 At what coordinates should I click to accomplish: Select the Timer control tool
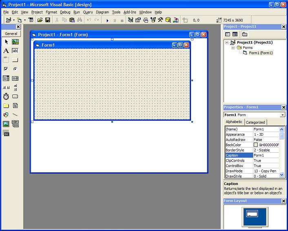(6, 97)
